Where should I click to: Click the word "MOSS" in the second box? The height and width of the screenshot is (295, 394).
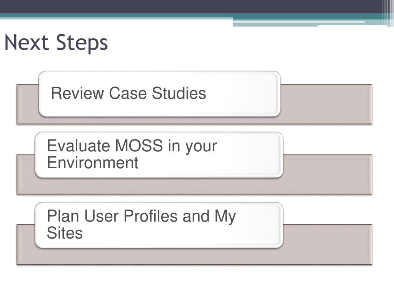pos(139,146)
